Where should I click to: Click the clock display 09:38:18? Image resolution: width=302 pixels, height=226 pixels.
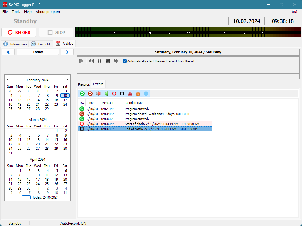pos(283,21)
